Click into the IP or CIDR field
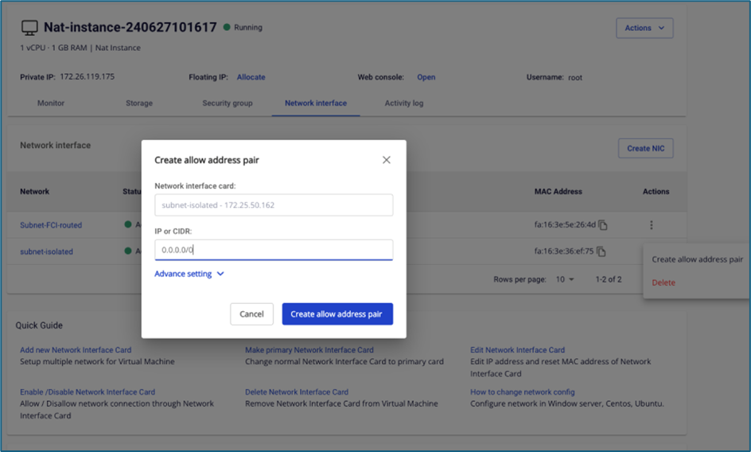This screenshot has height=452, width=751. [274, 250]
